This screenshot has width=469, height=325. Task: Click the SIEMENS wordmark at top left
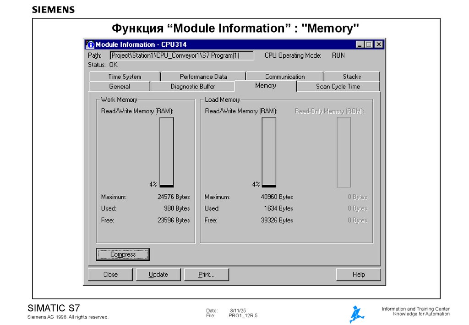[53, 9]
